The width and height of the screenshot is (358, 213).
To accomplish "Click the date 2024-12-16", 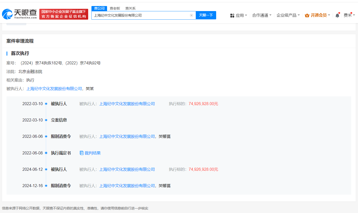I will tap(32, 186).
